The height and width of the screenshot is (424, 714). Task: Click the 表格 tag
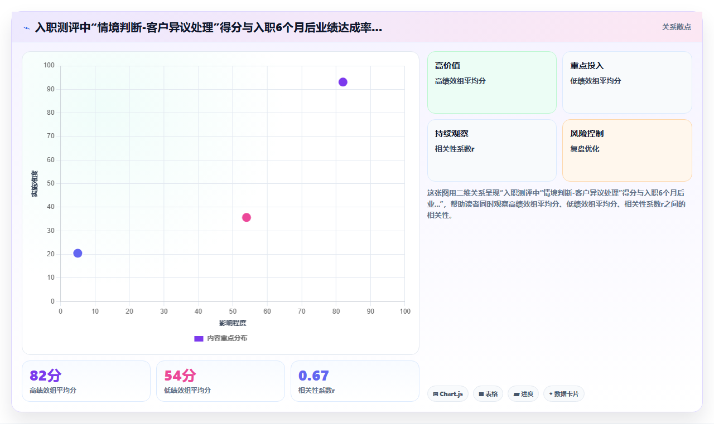488,394
